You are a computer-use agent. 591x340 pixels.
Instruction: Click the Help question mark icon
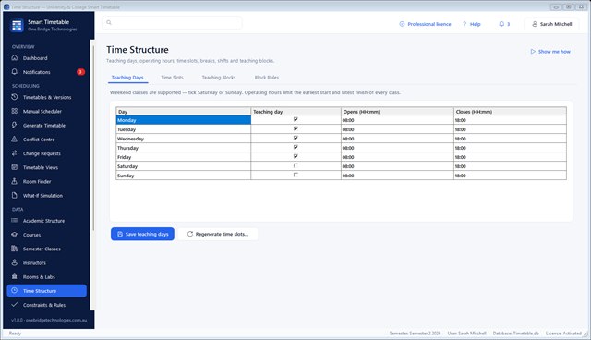coord(464,24)
